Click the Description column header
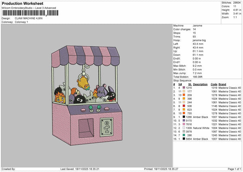 pyautogui.click(x=200, y=84)
